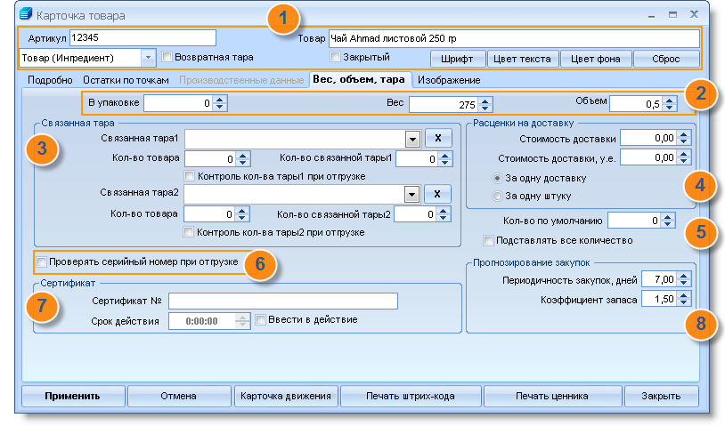Open Печать штрих-кода
This screenshot has height=426, width=725.
tap(411, 396)
